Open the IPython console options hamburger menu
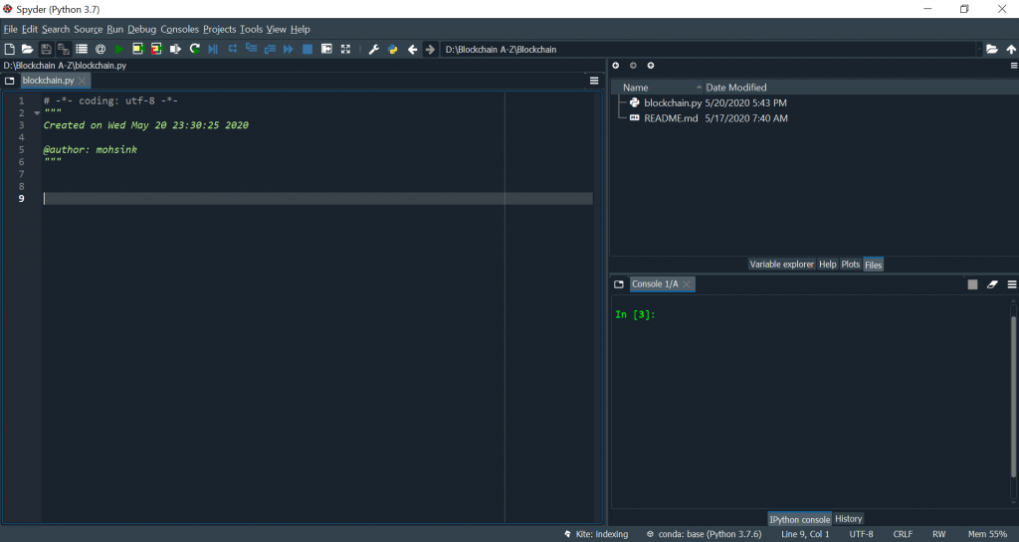 point(1011,284)
